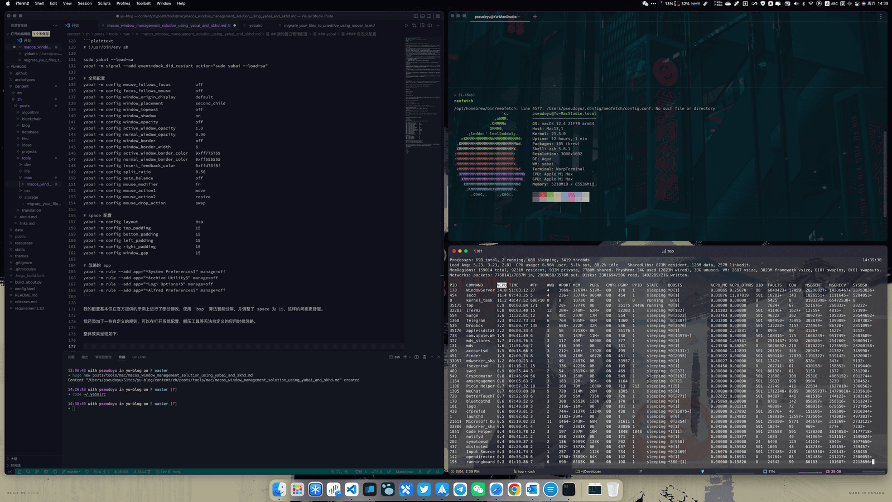Add a new tab in Warp terminal

click(x=534, y=17)
